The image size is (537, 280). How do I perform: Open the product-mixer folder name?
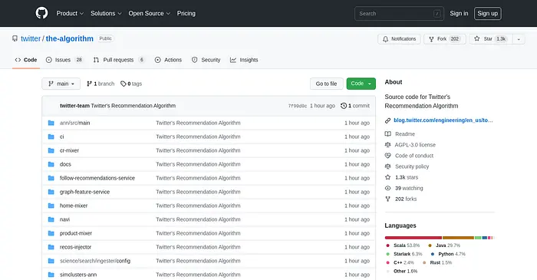pyautogui.click(x=76, y=233)
